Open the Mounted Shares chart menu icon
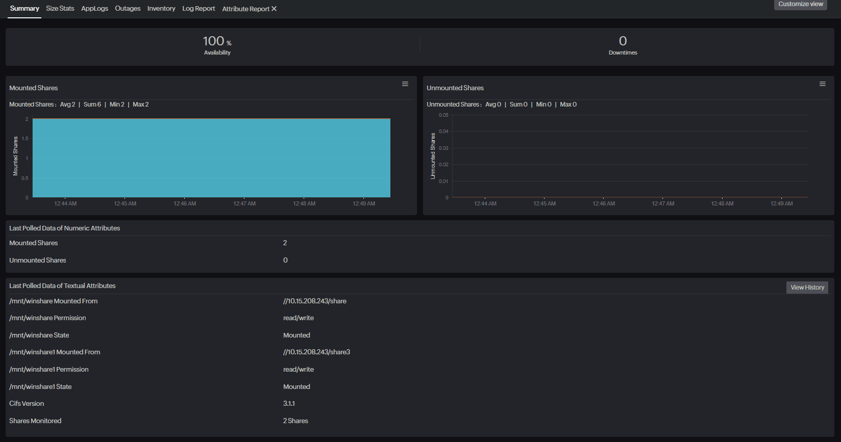 (405, 84)
